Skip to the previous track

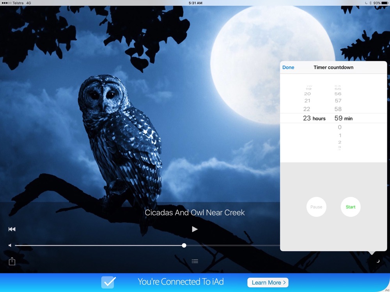click(x=12, y=229)
